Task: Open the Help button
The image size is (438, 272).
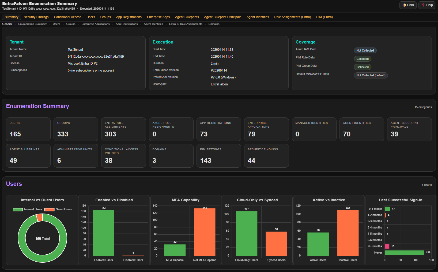Action: (427, 5)
